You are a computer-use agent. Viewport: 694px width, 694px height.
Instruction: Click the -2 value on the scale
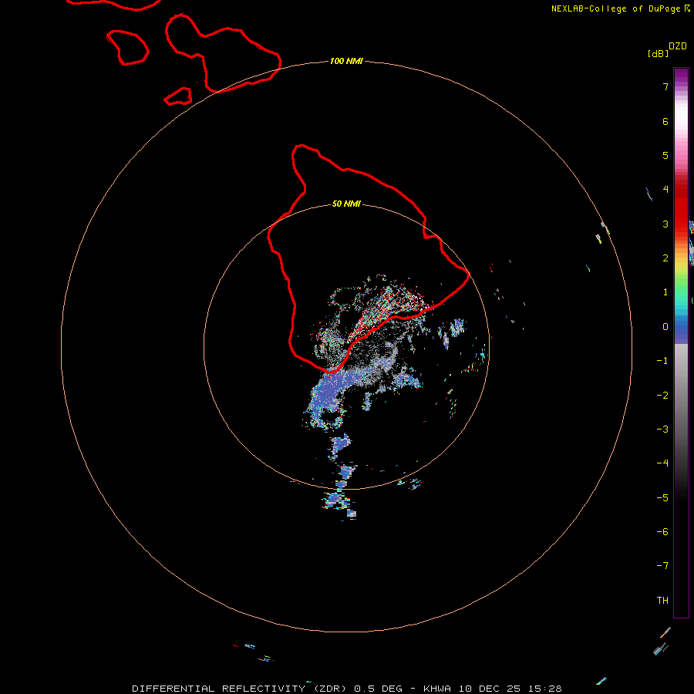coord(662,396)
